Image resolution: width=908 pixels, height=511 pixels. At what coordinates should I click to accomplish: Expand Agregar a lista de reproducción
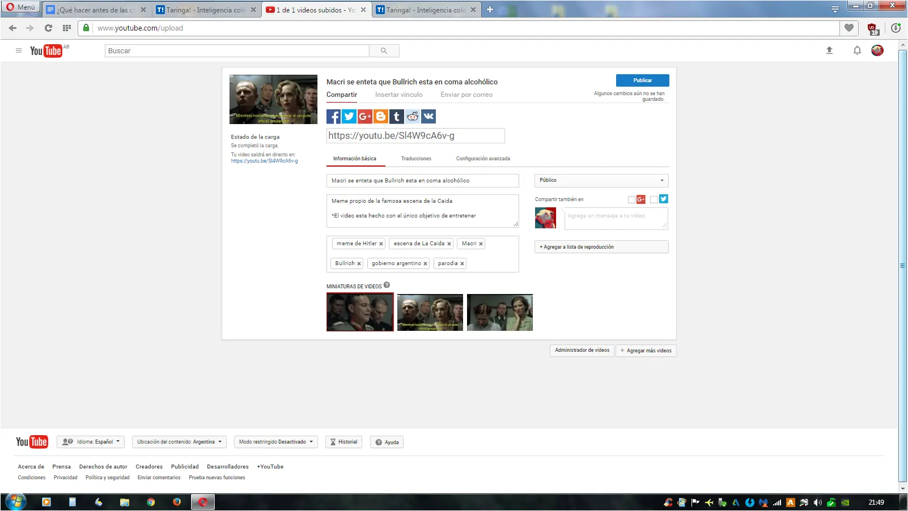point(601,247)
